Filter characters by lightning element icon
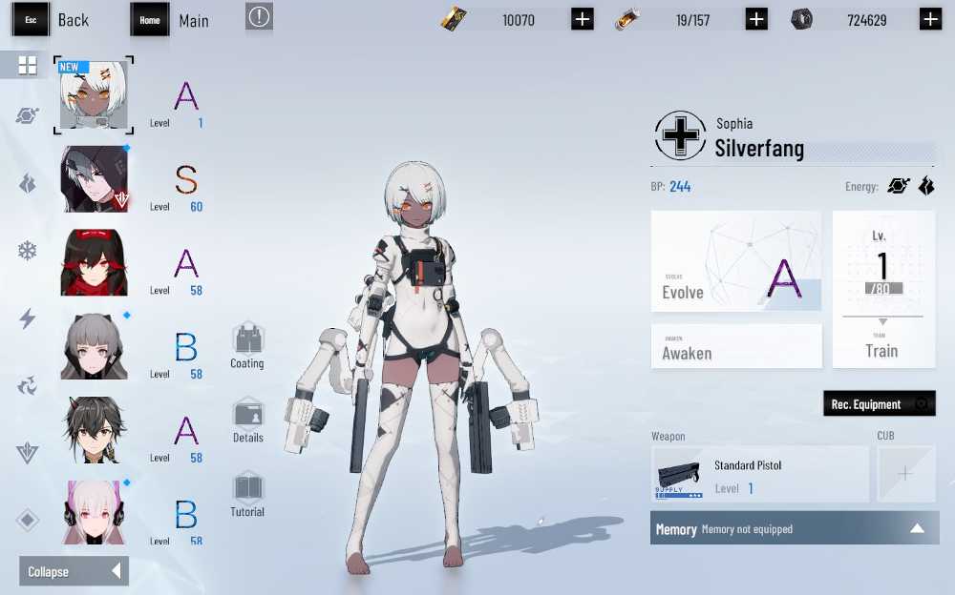Image resolution: width=955 pixels, height=595 pixels. tap(28, 318)
